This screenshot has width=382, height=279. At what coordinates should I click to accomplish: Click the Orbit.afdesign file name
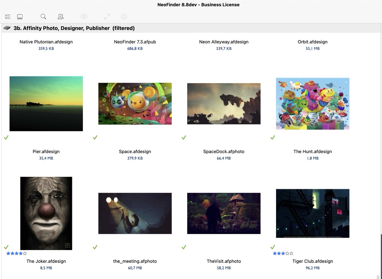coord(312,42)
